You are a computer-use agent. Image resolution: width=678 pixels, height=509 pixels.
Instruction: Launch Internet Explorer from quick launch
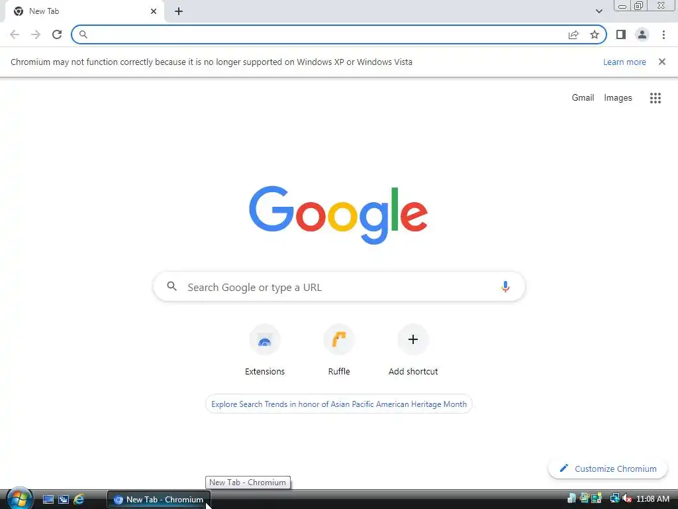point(79,500)
